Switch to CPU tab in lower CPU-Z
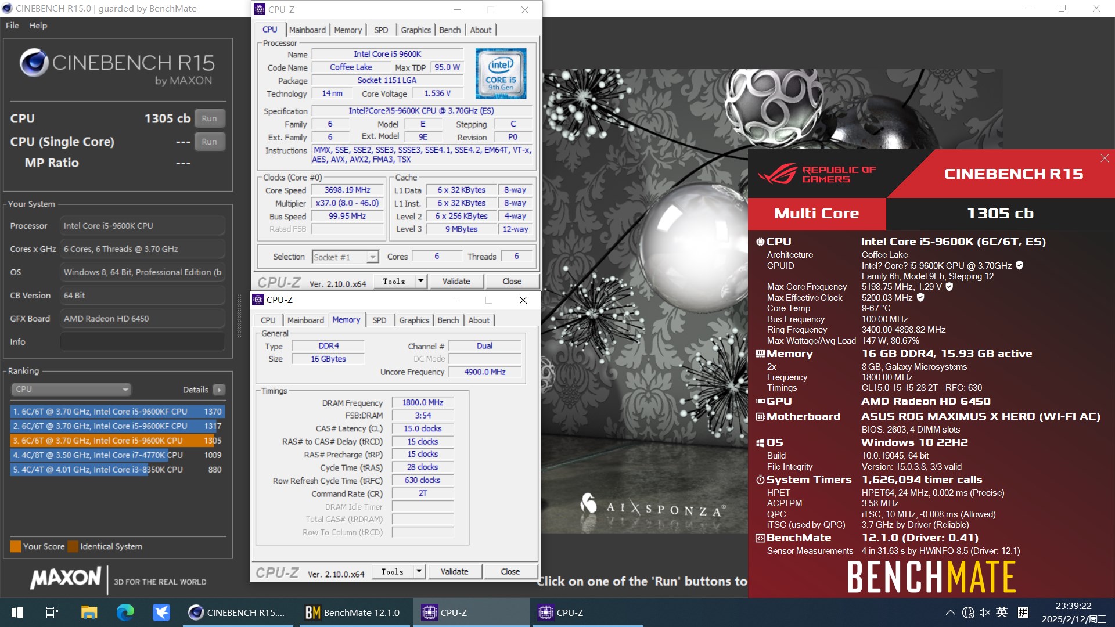 (x=268, y=320)
